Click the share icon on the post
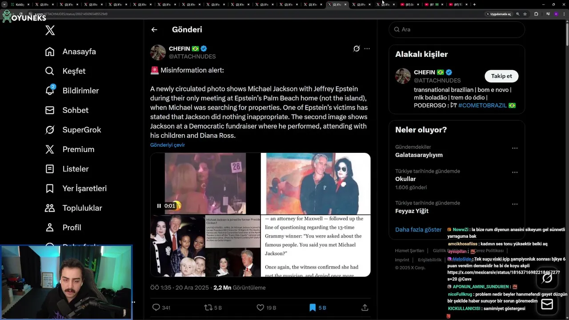Viewport: 569px width, 320px height. (x=365, y=308)
